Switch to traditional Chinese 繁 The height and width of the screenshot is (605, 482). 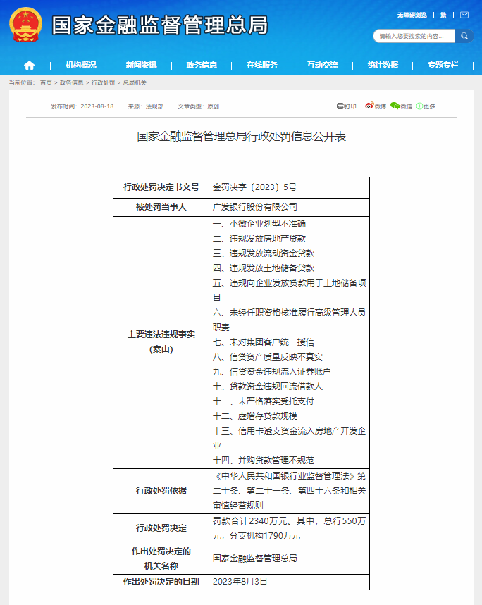[x=443, y=15]
